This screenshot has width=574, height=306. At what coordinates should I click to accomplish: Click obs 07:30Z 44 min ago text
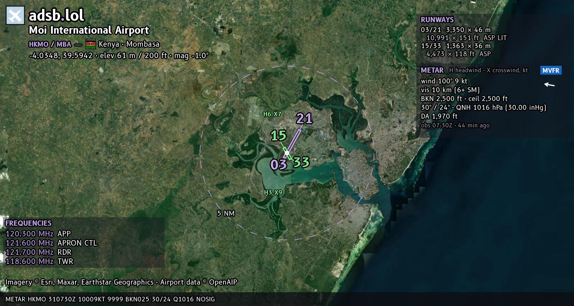pos(455,125)
